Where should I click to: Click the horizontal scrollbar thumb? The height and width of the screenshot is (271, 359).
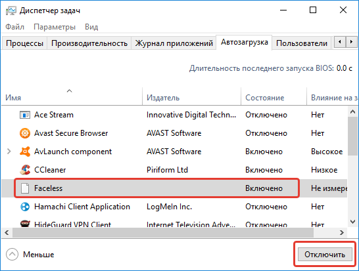pyautogui.click(x=163, y=232)
